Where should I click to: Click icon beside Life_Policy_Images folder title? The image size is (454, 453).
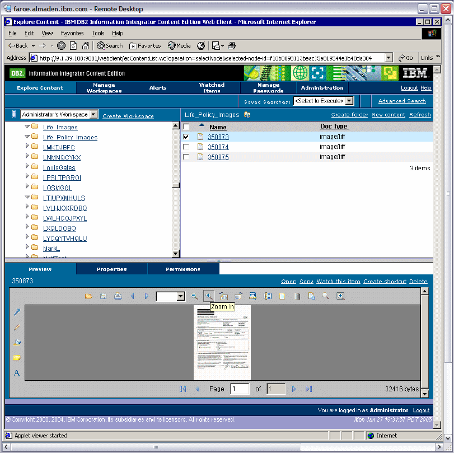pyautogui.click(x=247, y=115)
